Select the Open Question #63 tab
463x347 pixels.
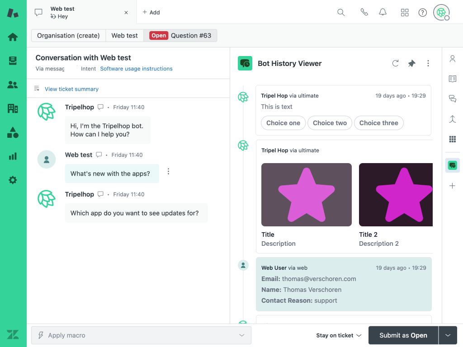[180, 36]
